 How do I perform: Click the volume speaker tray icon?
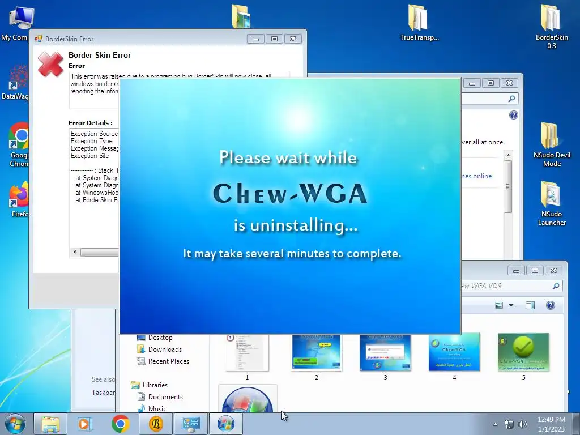coord(523,424)
